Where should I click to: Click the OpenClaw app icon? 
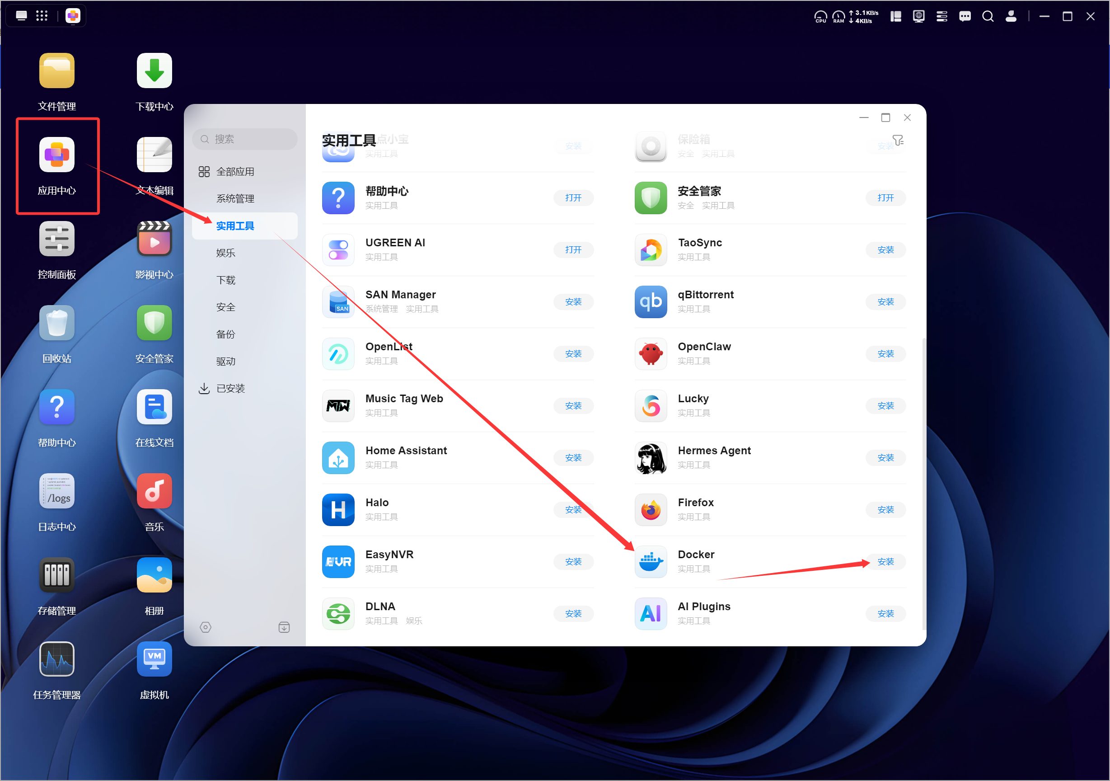(x=651, y=354)
